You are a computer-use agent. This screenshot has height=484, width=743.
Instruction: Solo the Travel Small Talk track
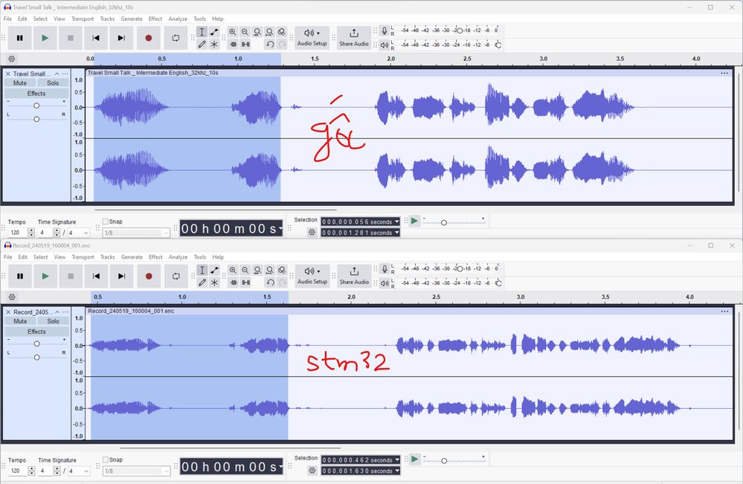[53, 83]
